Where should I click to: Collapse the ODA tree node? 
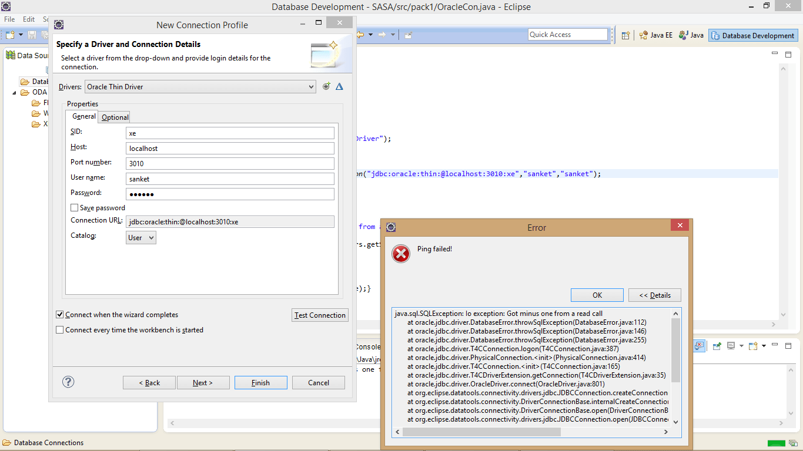click(x=14, y=92)
